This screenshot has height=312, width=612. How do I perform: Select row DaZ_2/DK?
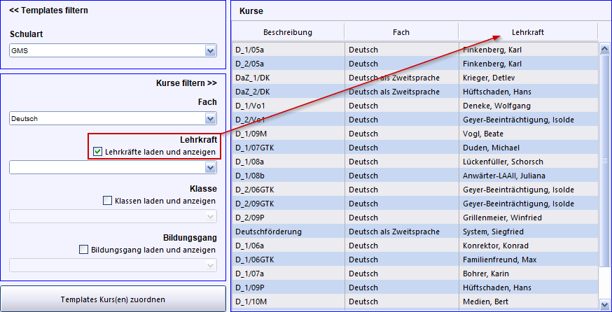click(x=415, y=92)
